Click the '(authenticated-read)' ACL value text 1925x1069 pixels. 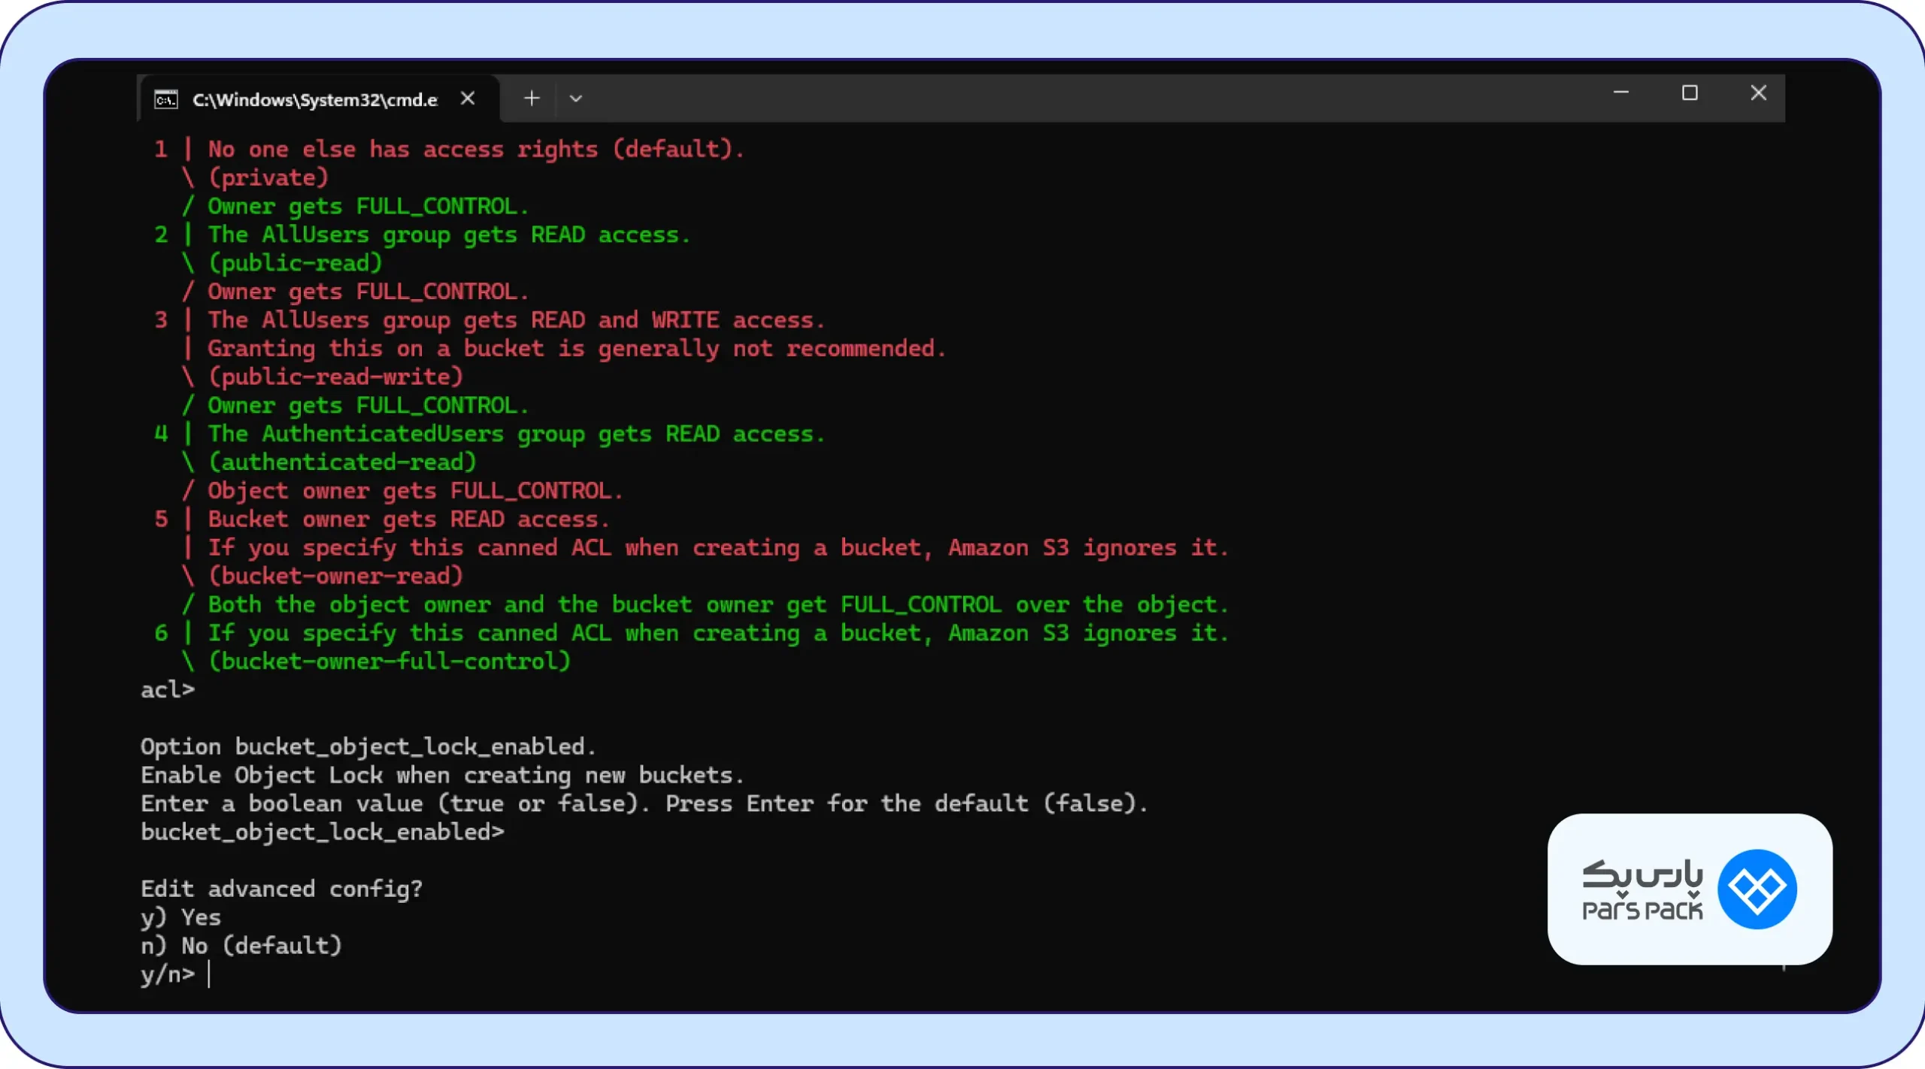coord(342,462)
